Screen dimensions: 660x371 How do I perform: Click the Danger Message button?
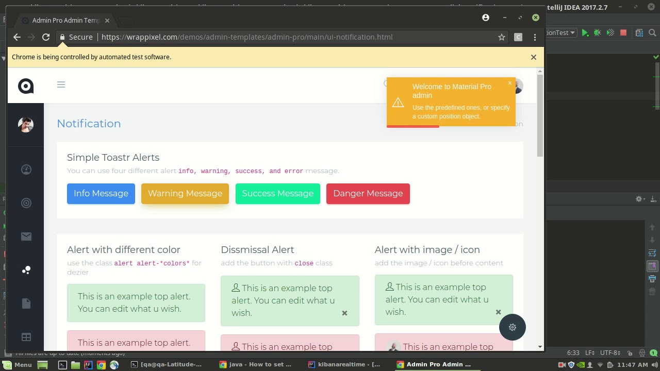(x=368, y=194)
